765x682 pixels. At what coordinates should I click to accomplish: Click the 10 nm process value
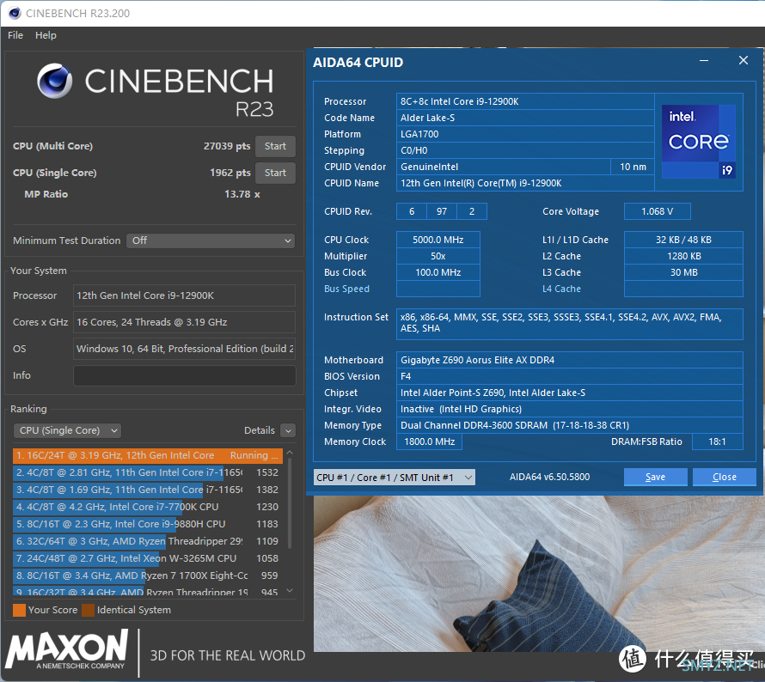click(x=633, y=167)
